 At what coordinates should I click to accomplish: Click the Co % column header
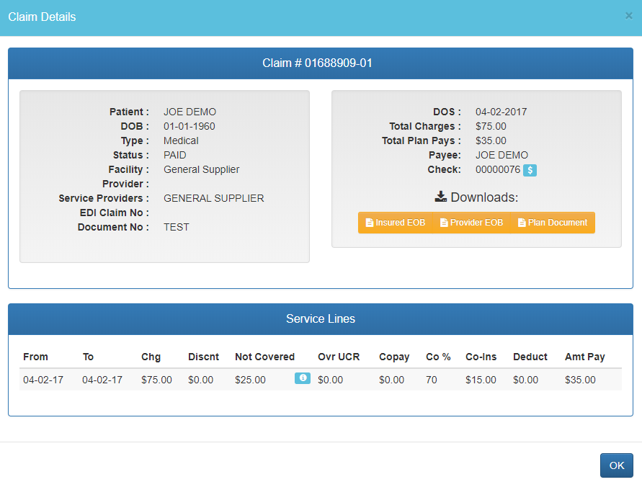point(438,357)
